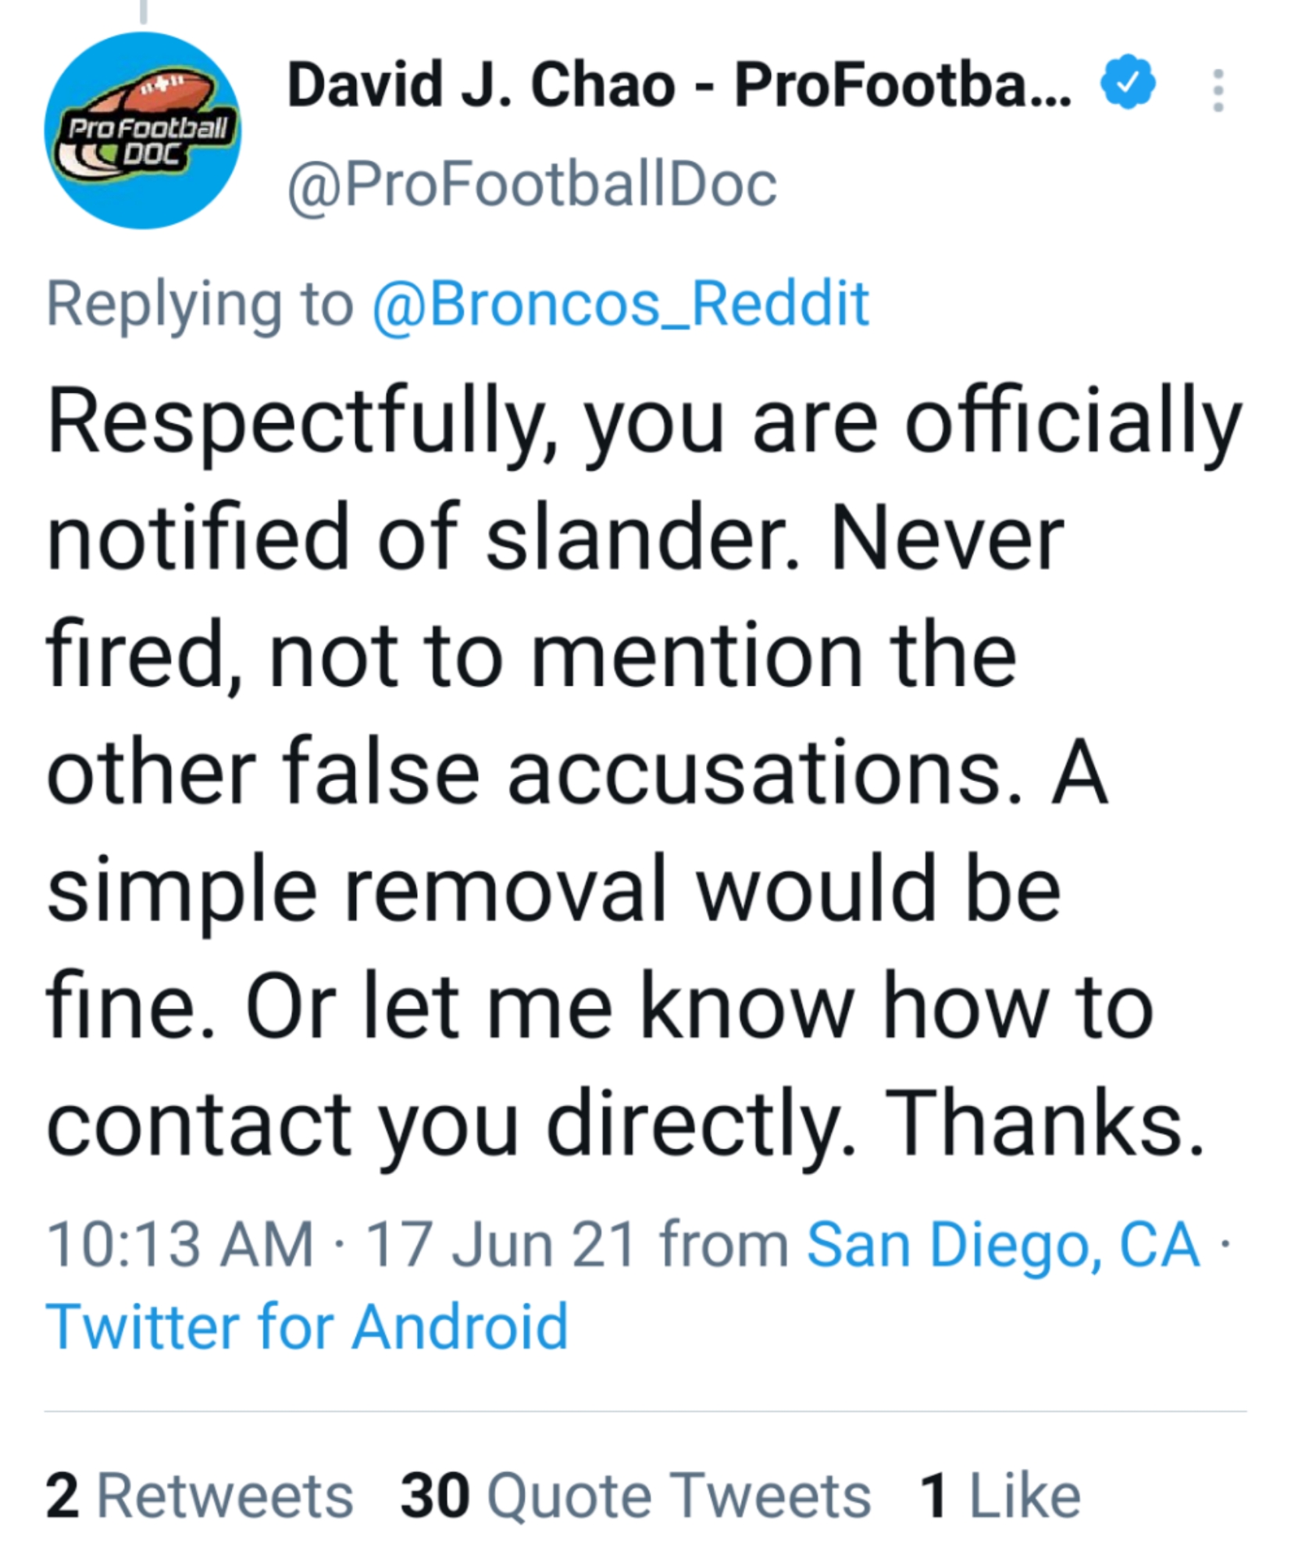Open the ProFootballDoc profile avatar
The height and width of the screenshot is (1562, 1291).
(142, 130)
